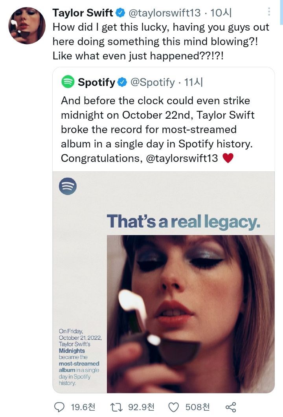The width and height of the screenshot is (283, 417).
Task: Click Spotify's blue verified checkmark badge
Action: coord(122,82)
